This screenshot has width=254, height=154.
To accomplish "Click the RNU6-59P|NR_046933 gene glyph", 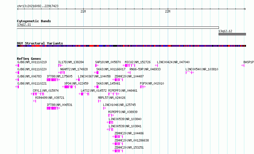I will pyautogui.click(x=129, y=73).
